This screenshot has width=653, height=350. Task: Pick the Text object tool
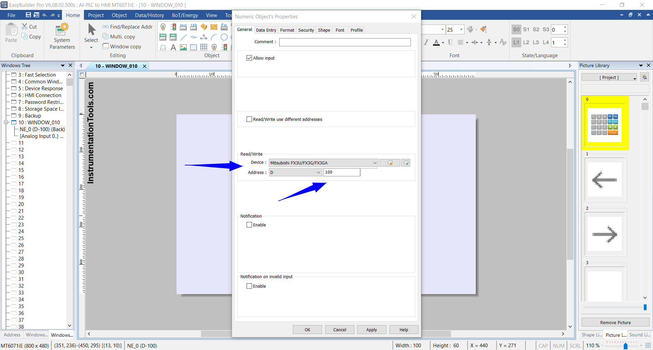(x=173, y=47)
